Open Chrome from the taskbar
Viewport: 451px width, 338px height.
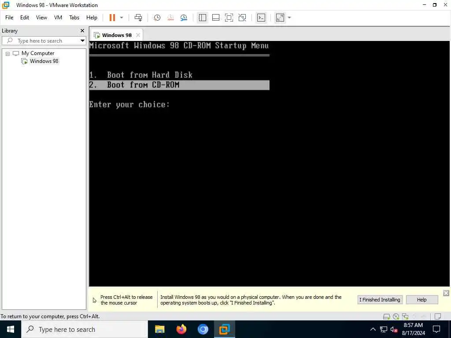point(203,329)
